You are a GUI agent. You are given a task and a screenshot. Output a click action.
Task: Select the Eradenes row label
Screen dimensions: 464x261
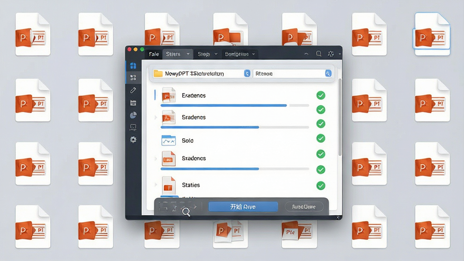[x=193, y=95]
